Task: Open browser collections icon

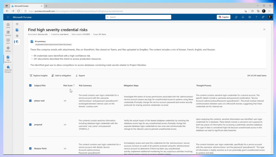Action: pos(258,11)
